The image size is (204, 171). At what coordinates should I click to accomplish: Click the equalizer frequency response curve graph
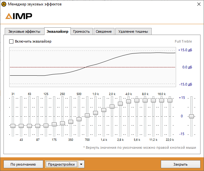92,67
